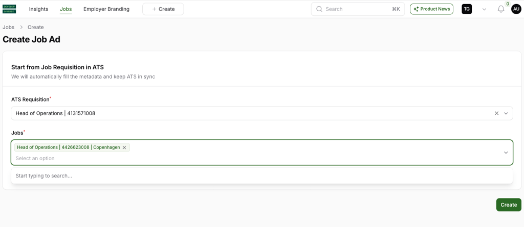Viewport: 524px width, 227px height.
Task: Click the Develop Diverse logo
Action: click(x=10, y=9)
